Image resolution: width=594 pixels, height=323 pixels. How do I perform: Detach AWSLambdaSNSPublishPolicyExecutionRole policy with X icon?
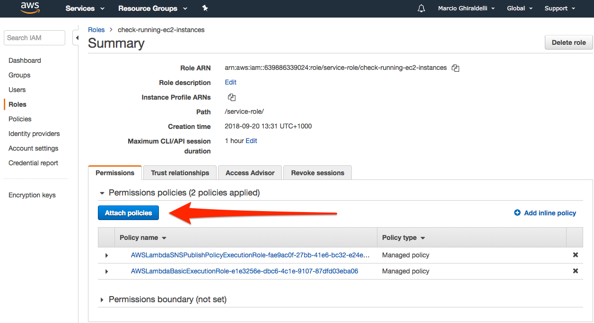click(x=576, y=255)
